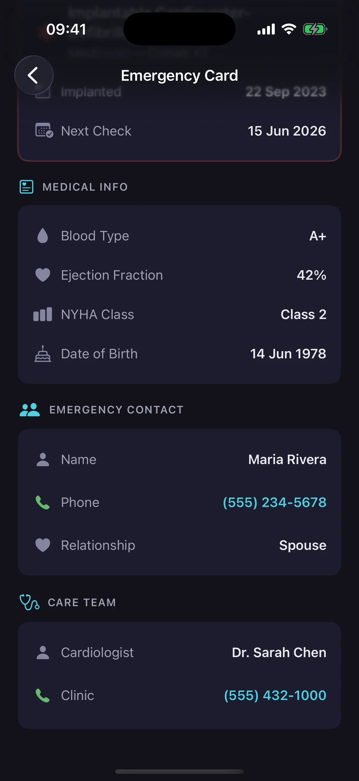Tap the green phone icon beside Clinic
Screen dimensions: 359x781
tap(43, 695)
